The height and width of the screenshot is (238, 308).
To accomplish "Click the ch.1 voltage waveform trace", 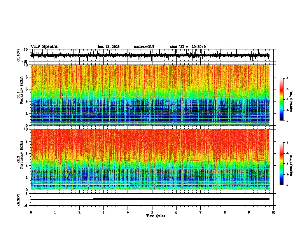I will [x=150, y=55].
